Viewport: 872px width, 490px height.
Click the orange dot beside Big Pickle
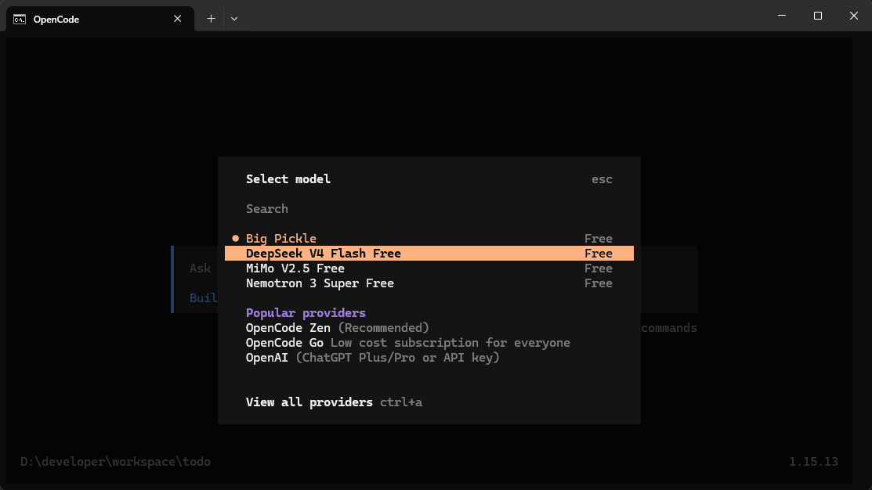[235, 238]
